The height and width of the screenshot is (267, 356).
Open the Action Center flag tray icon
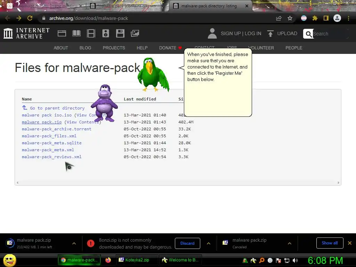278,260
